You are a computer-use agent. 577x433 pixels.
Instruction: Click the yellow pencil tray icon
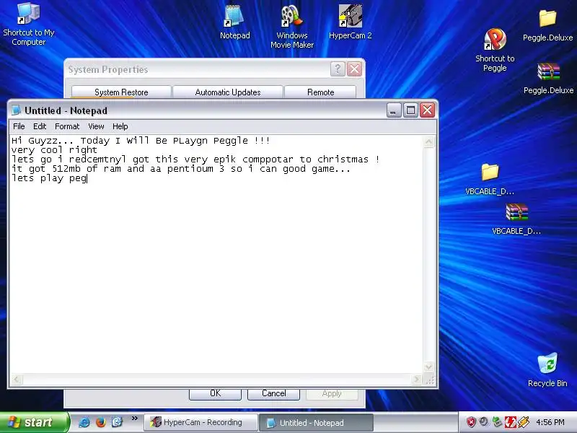[x=524, y=422]
